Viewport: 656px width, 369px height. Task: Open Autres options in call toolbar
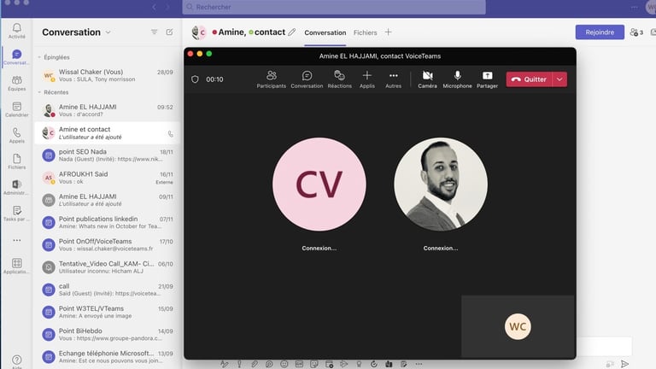click(x=393, y=79)
